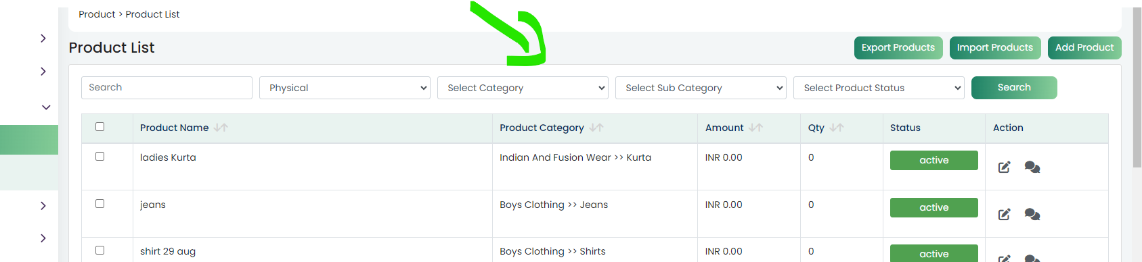This screenshot has width=1142, height=262.
Task: Sort by Product Category arrows icon
Action: point(596,128)
